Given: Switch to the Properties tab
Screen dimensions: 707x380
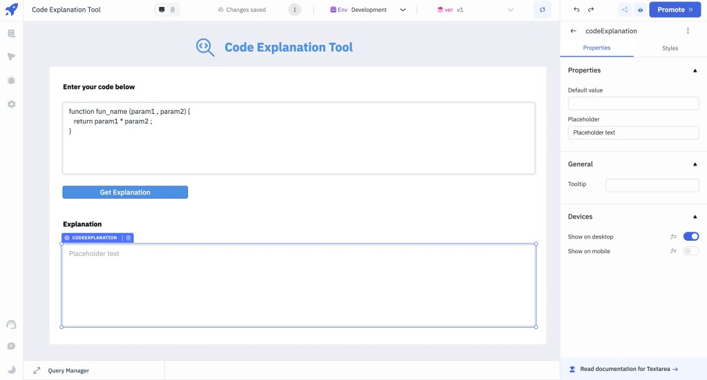Looking at the screenshot, I should click(x=597, y=48).
